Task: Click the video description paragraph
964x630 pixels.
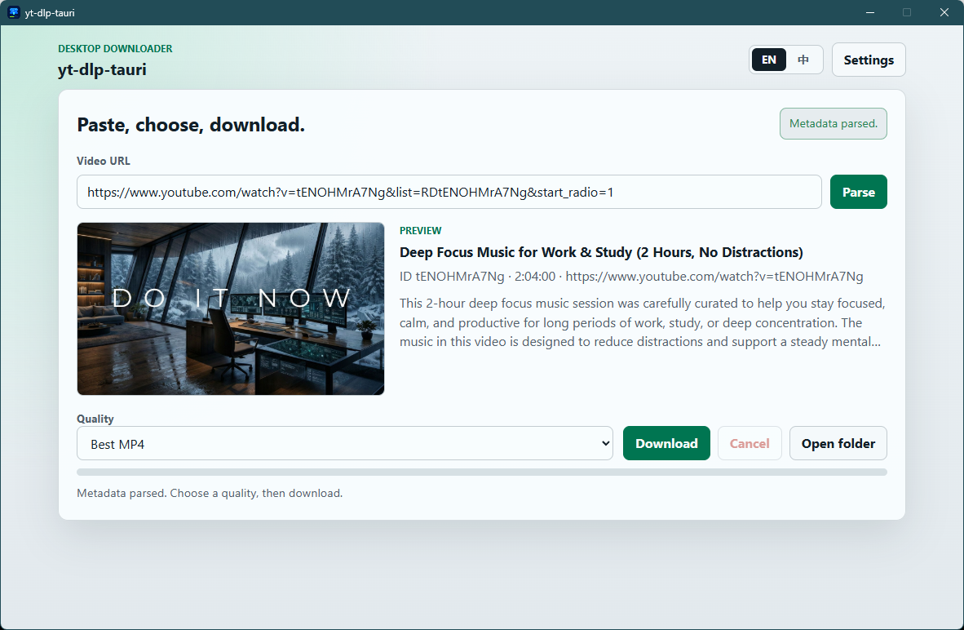Action: click(643, 322)
